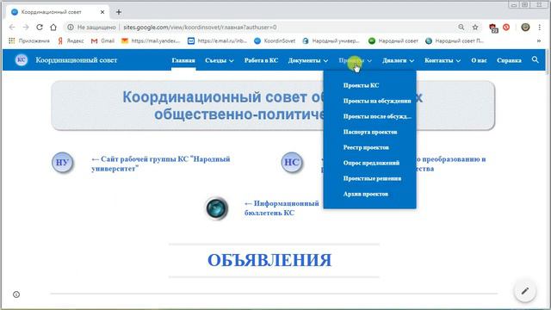Go to browser home page icon
Viewport: 551px width, 310px height.
[53, 27]
